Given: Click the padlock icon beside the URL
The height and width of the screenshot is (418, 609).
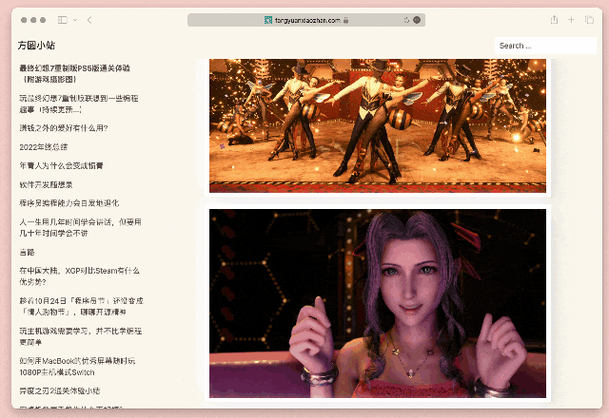Looking at the screenshot, I should [345, 20].
